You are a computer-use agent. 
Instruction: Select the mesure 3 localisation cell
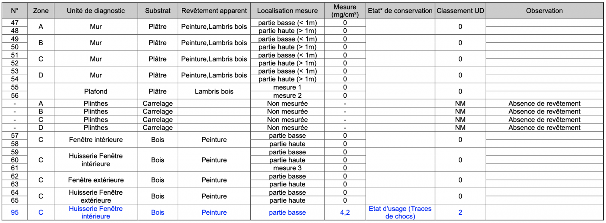(287, 168)
